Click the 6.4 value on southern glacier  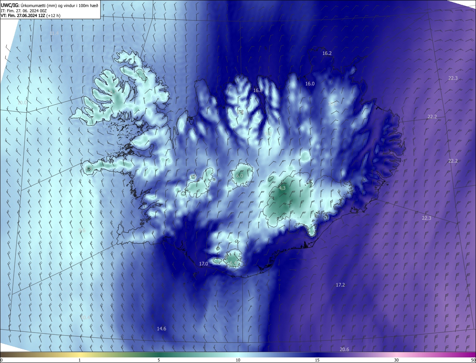click(233, 263)
